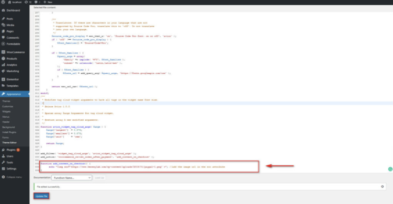This screenshot has height=204, width=393.
Task: Open Forms submenu under Appearance
Action: click(x=6, y=138)
